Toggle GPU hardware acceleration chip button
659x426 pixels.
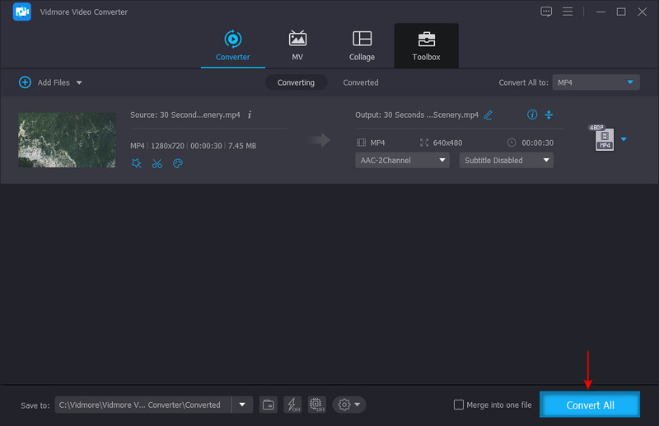[x=316, y=405]
